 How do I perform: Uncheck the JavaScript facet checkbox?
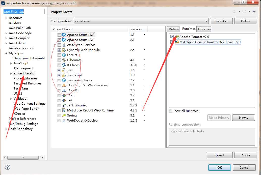point(59,75)
